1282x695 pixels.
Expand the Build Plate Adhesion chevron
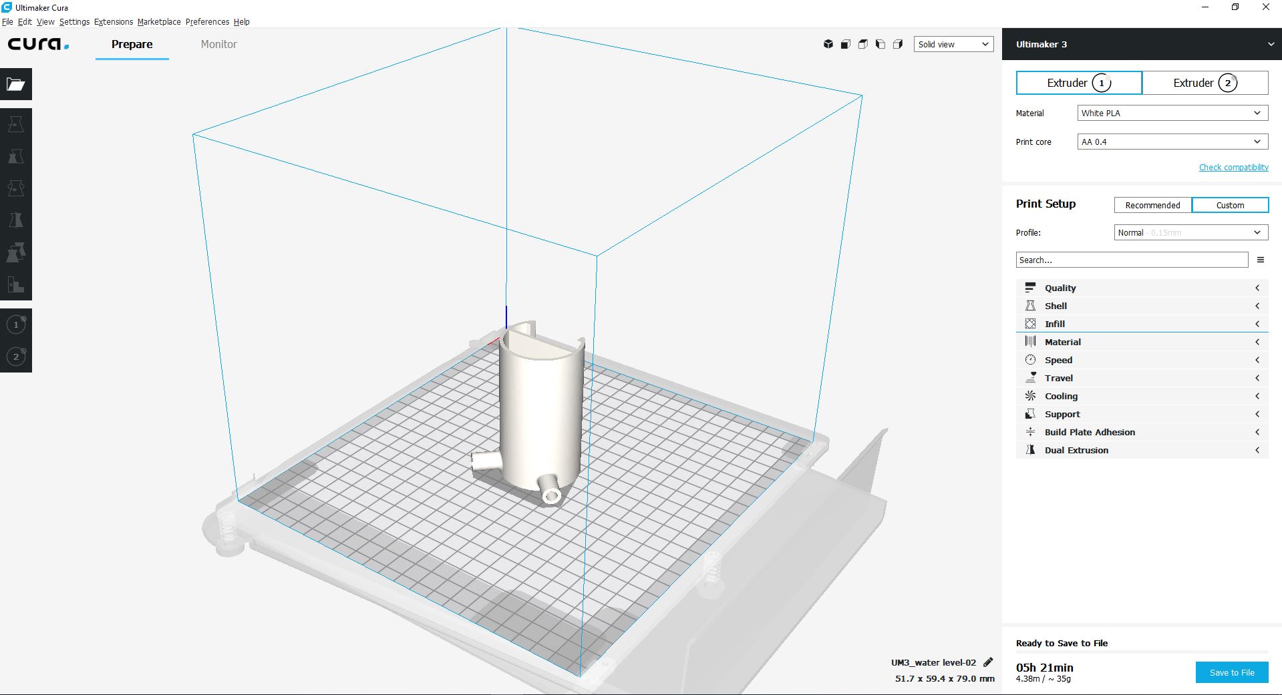(x=1257, y=432)
